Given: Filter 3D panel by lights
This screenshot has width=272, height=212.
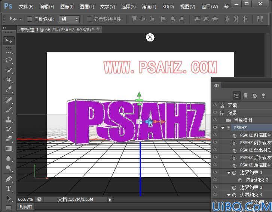Looking at the screenshot, I should tap(263, 96).
